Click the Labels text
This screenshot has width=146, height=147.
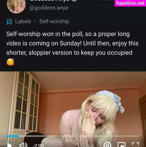point(23,21)
